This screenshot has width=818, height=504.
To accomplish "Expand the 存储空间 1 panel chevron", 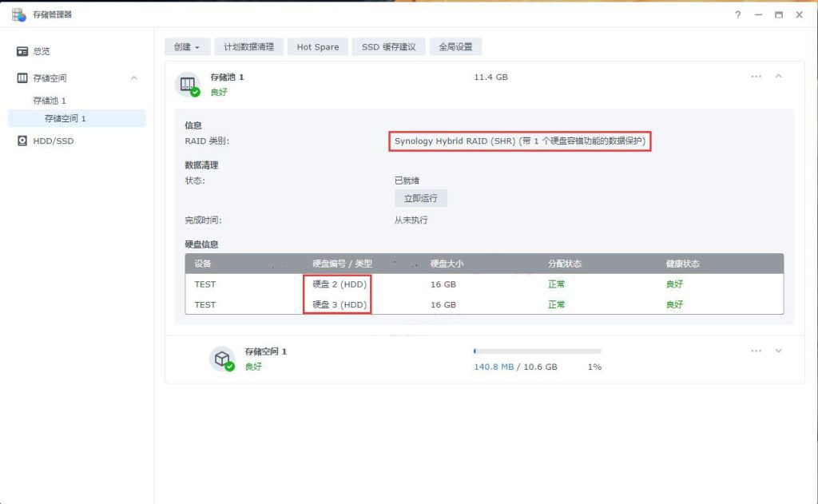I will (779, 351).
